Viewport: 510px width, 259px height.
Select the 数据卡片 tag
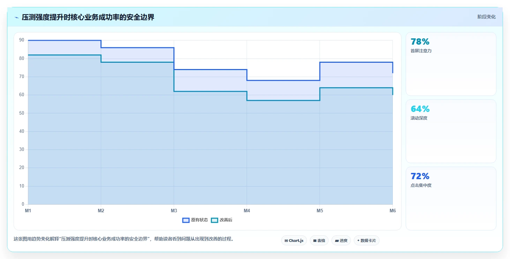367,241
